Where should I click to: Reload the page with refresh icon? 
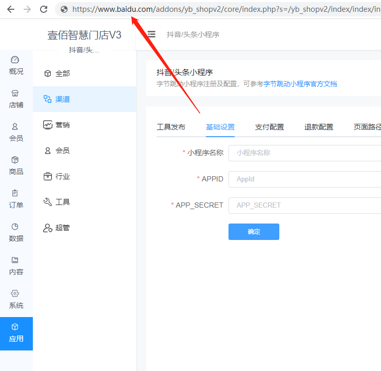(44, 9)
